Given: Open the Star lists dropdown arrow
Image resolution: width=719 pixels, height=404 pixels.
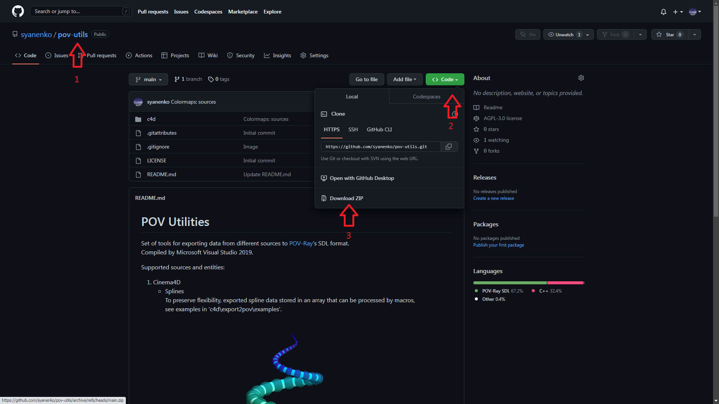Looking at the screenshot, I should pos(695,34).
